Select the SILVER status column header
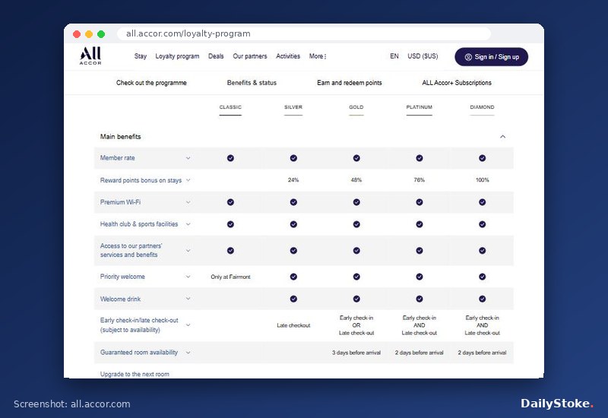 pyautogui.click(x=293, y=107)
